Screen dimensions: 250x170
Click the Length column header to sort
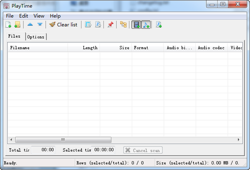(x=84, y=48)
